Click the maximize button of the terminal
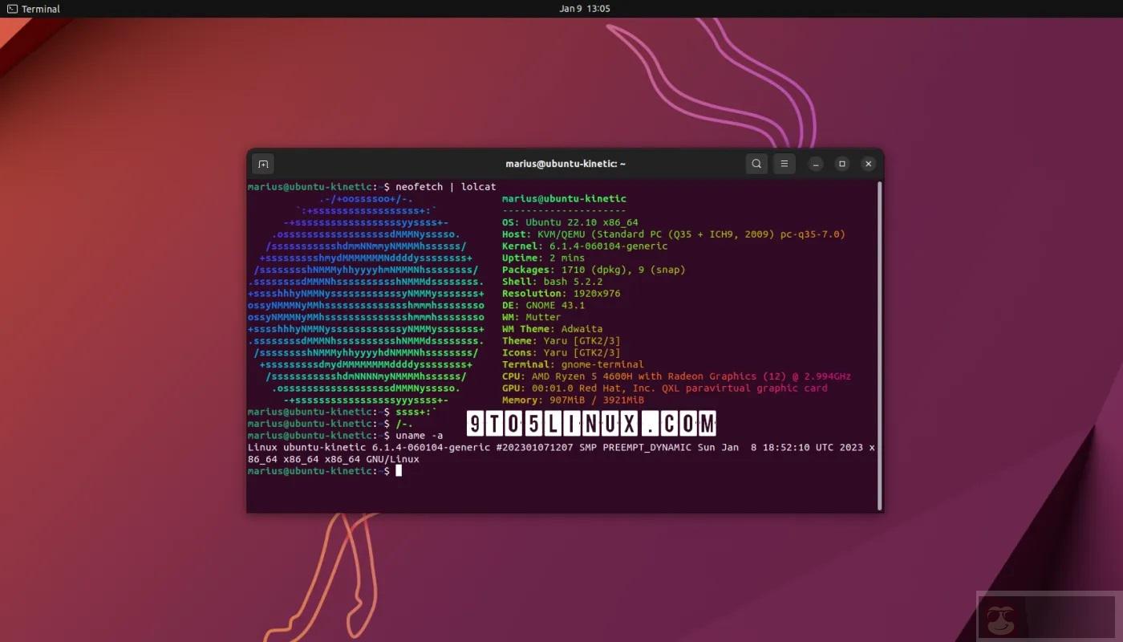Image resolution: width=1123 pixels, height=642 pixels. coord(841,164)
